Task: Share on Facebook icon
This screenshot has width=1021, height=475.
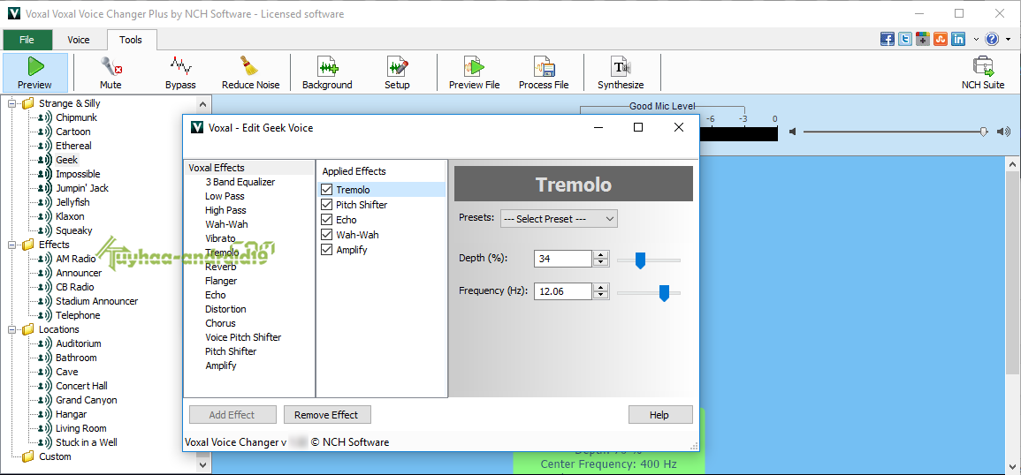Action: [x=887, y=39]
